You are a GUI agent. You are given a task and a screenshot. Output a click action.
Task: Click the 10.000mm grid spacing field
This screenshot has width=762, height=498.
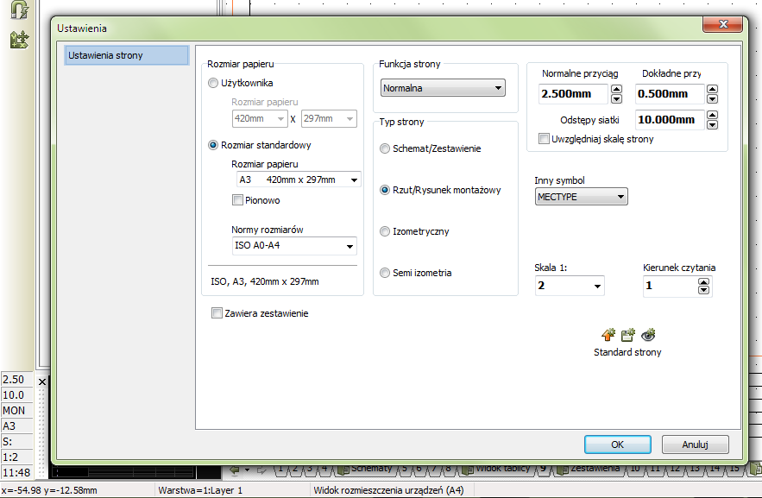[670, 120]
